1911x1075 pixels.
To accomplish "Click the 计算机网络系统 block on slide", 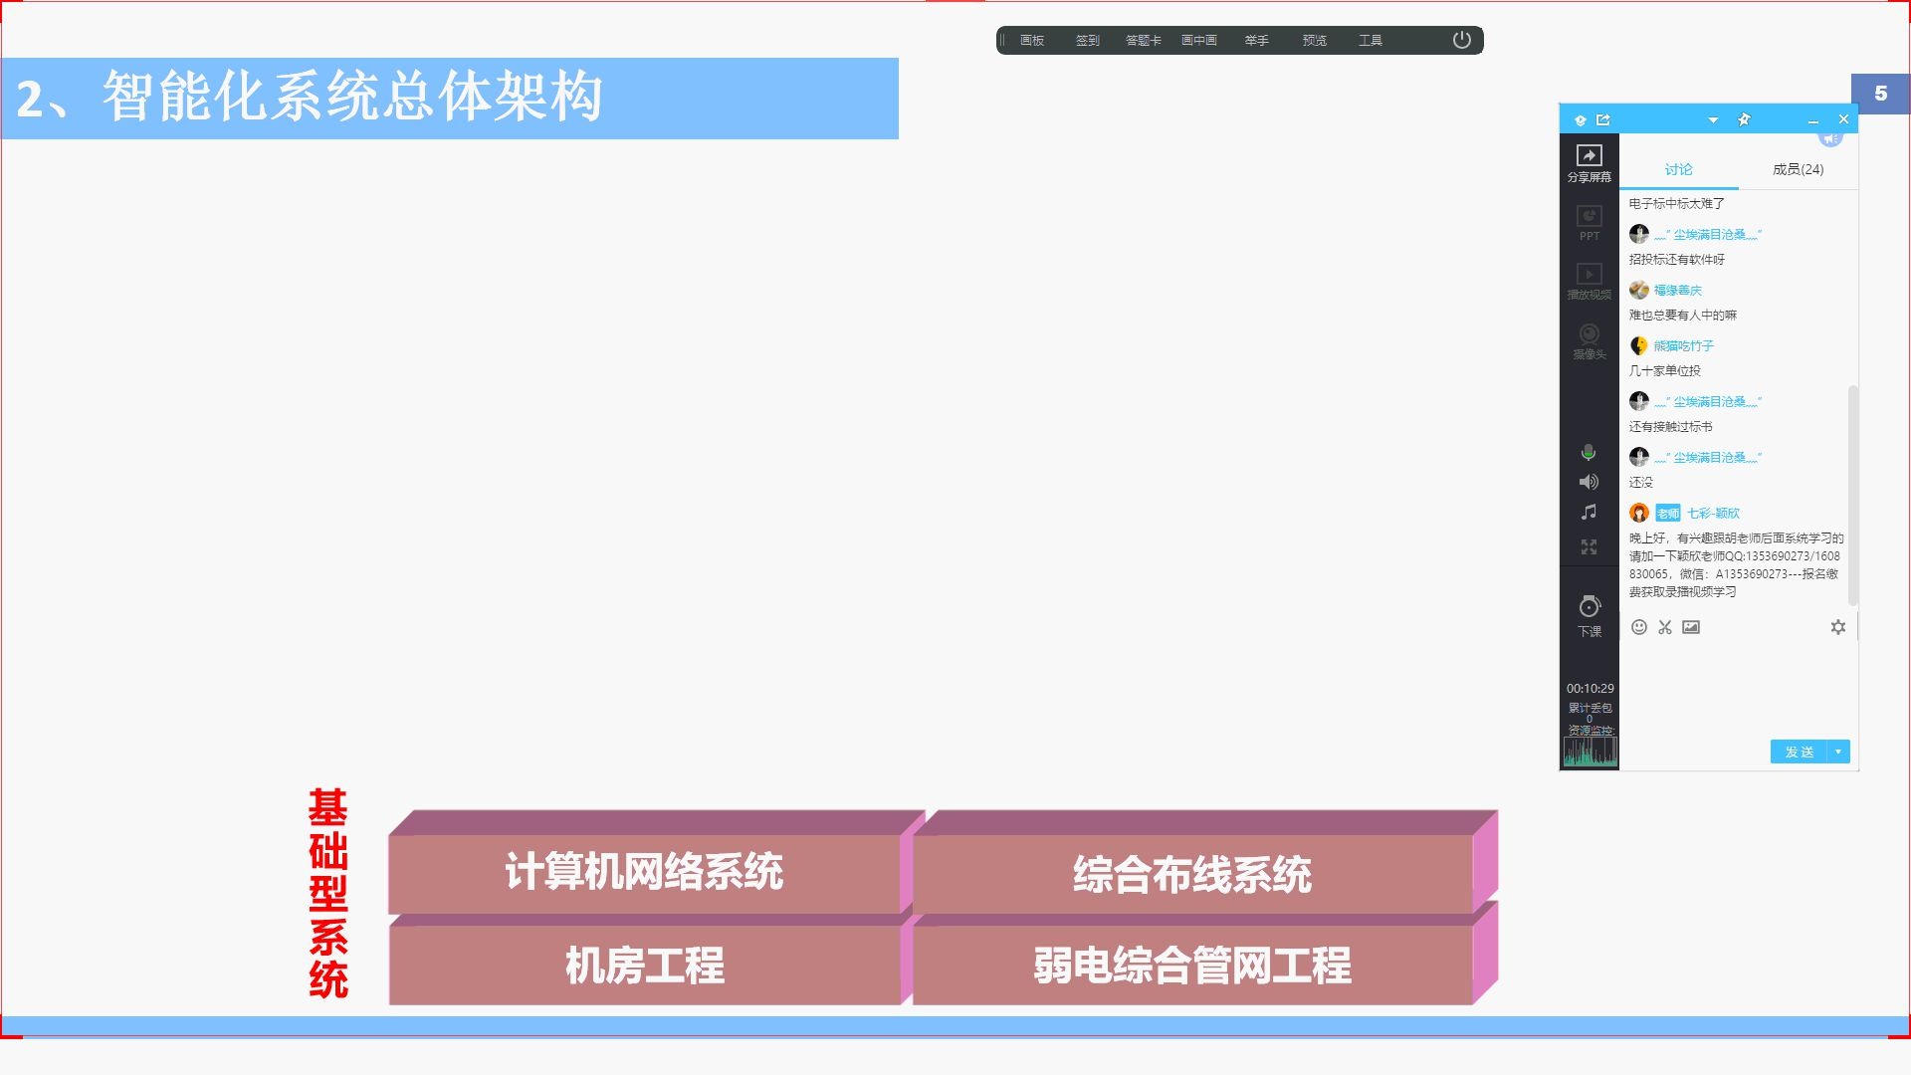I will [x=644, y=873].
